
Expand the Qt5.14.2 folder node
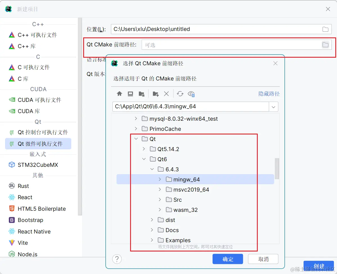point(144,149)
